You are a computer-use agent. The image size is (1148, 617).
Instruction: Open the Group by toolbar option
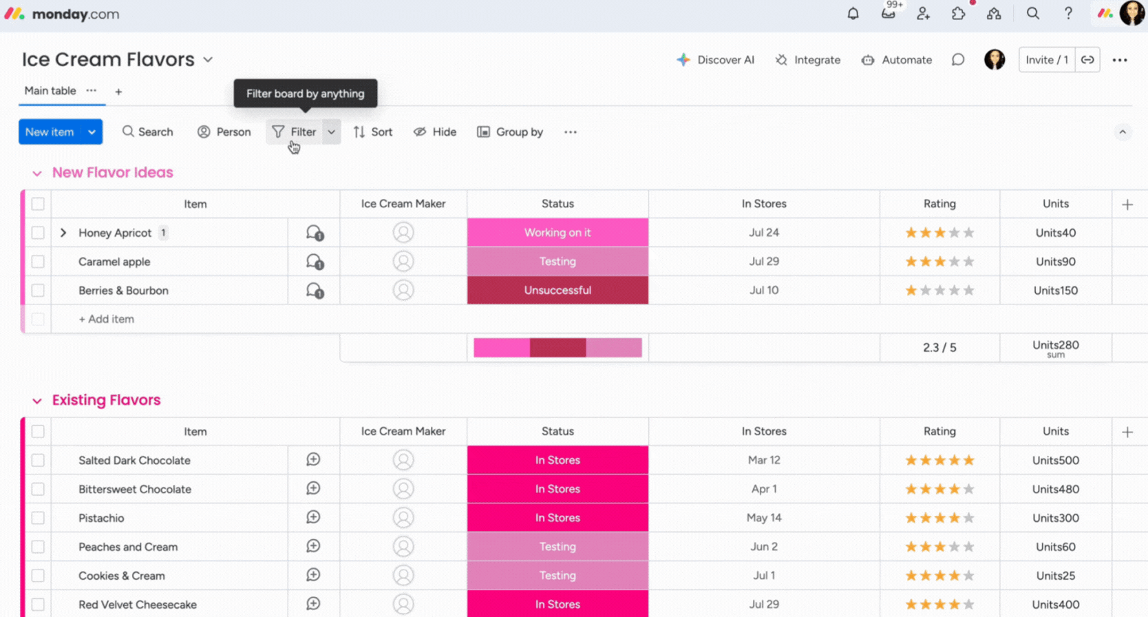[510, 132]
